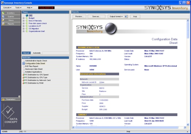Click the Hardware Data Sheet document icon
Screen dimensions: 191x134
coord(24,69)
